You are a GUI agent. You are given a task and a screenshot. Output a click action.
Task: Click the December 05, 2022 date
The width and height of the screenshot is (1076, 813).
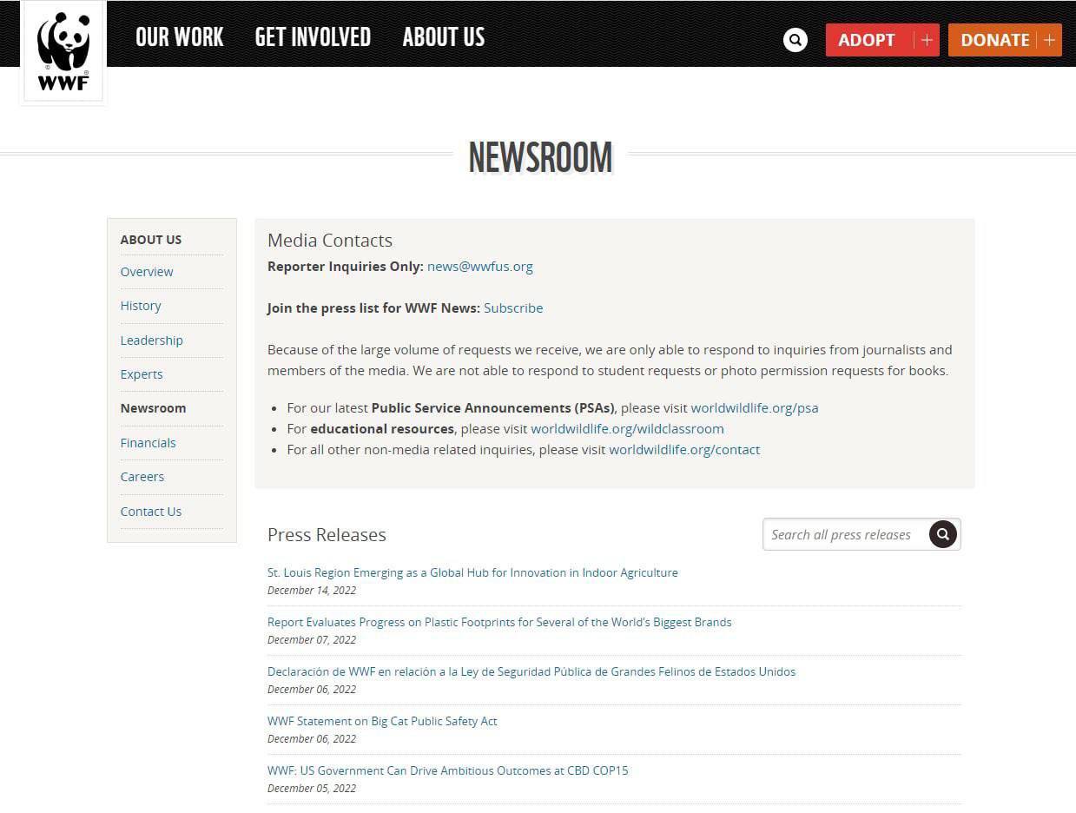click(312, 789)
